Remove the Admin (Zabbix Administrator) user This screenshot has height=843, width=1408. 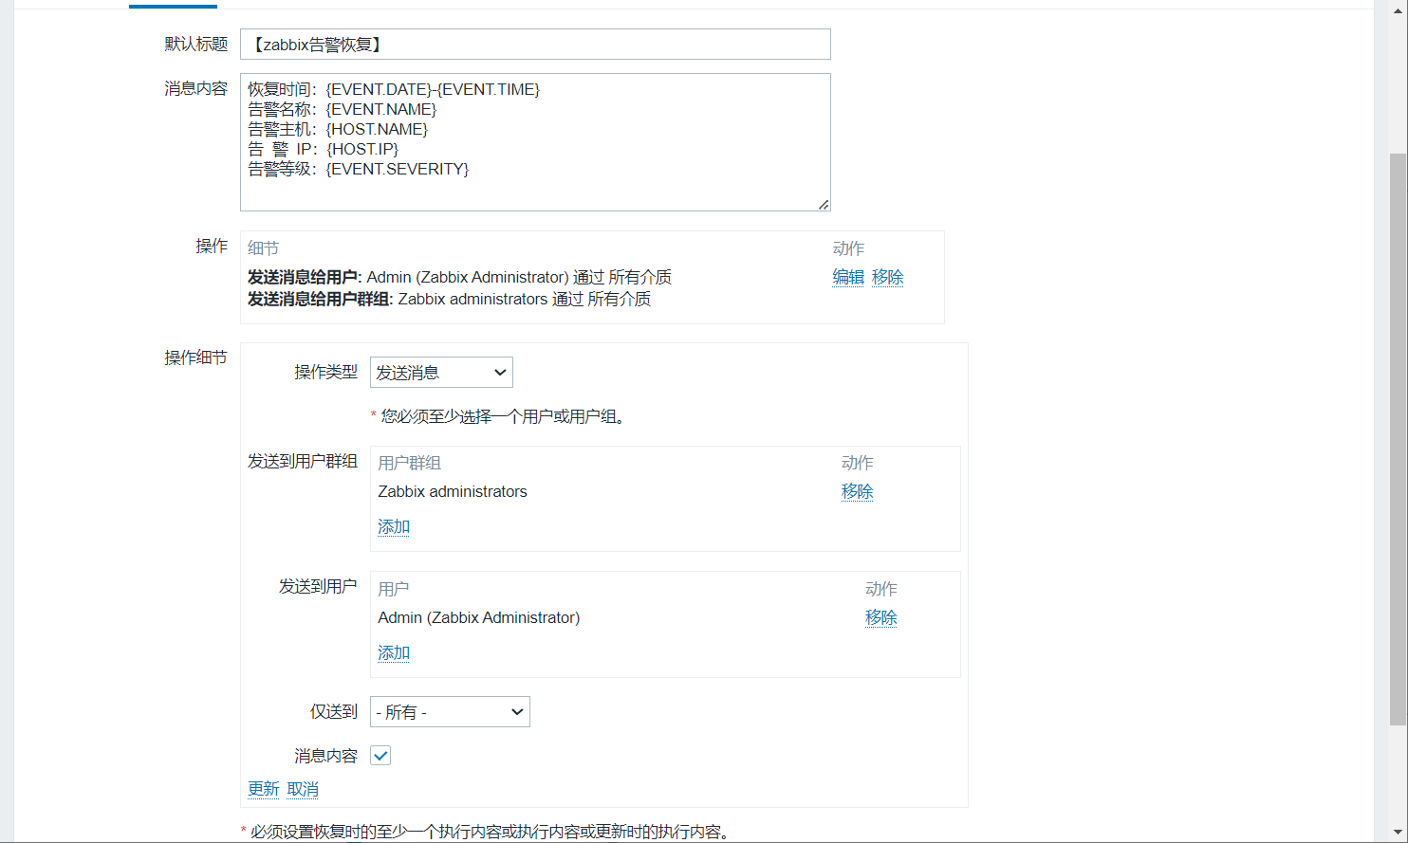point(880,617)
